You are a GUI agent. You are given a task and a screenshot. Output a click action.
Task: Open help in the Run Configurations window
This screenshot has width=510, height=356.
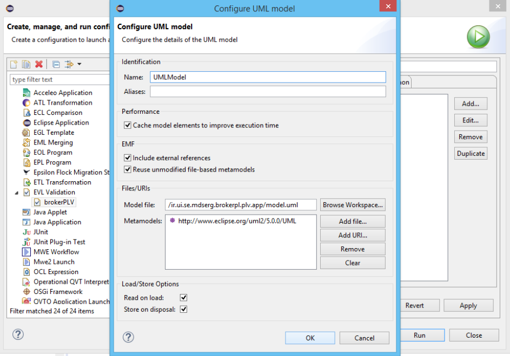pyautogui.click(x=18, y=334)
